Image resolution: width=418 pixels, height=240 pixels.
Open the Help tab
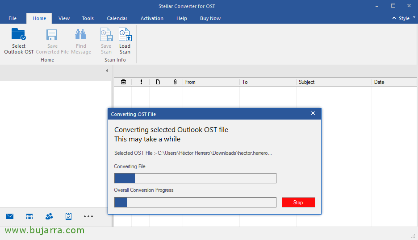tap(182, 18)
